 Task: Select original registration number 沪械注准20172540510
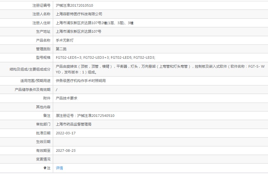pos(96,116)
